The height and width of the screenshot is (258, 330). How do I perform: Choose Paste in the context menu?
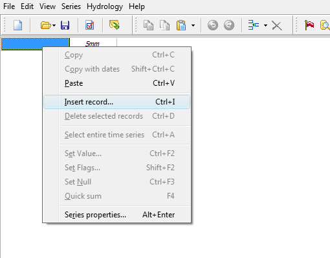click(x=117, y=83)
